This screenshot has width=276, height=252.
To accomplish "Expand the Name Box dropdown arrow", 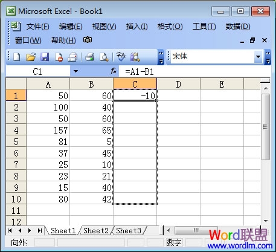I will (75, 71).
